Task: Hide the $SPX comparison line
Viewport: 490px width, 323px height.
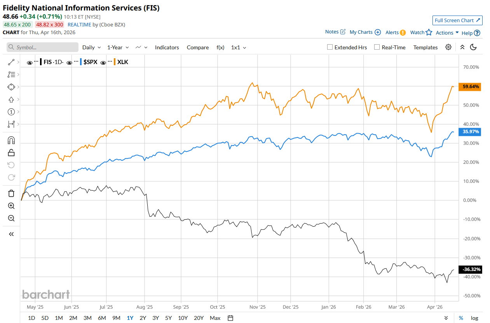Action: tap(70, 62)
